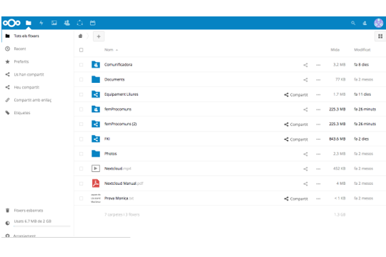Viewport: 386px width, 257px height.
Task: Open the Files app in top bar
Action: [29, 23]
